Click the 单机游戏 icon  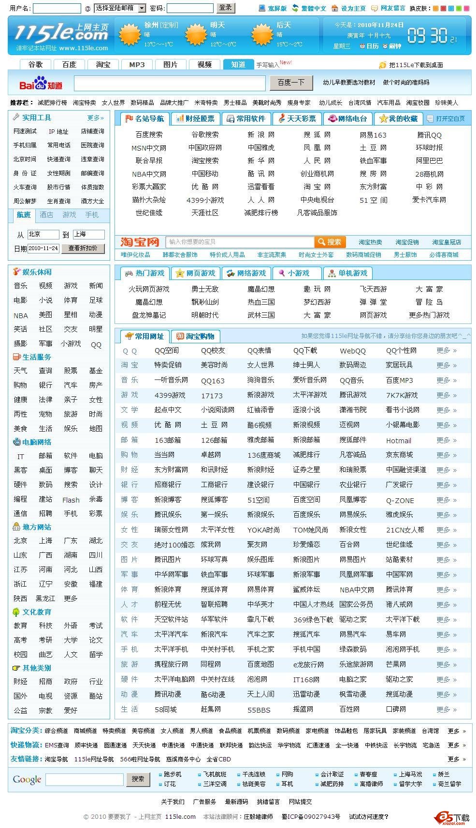(332, 273)
